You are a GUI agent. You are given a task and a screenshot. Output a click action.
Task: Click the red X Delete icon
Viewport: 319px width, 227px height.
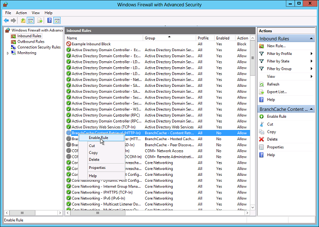pyautogui.click(x=262, y=139)
